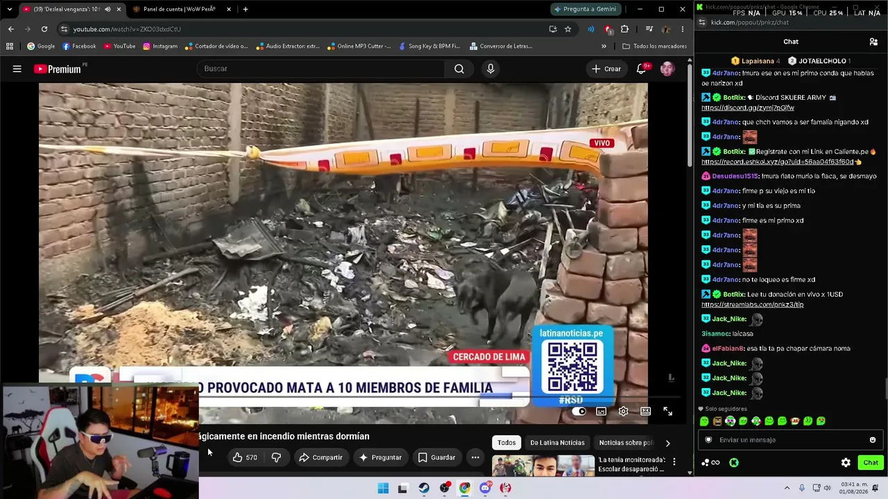Mute the YouTube tab audio icon
This screenshot has width=888, height=499.
[108, 10]
